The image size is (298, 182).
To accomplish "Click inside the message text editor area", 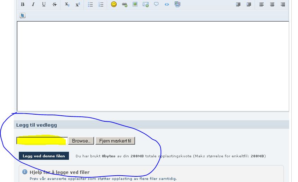I will coord(153,66).
